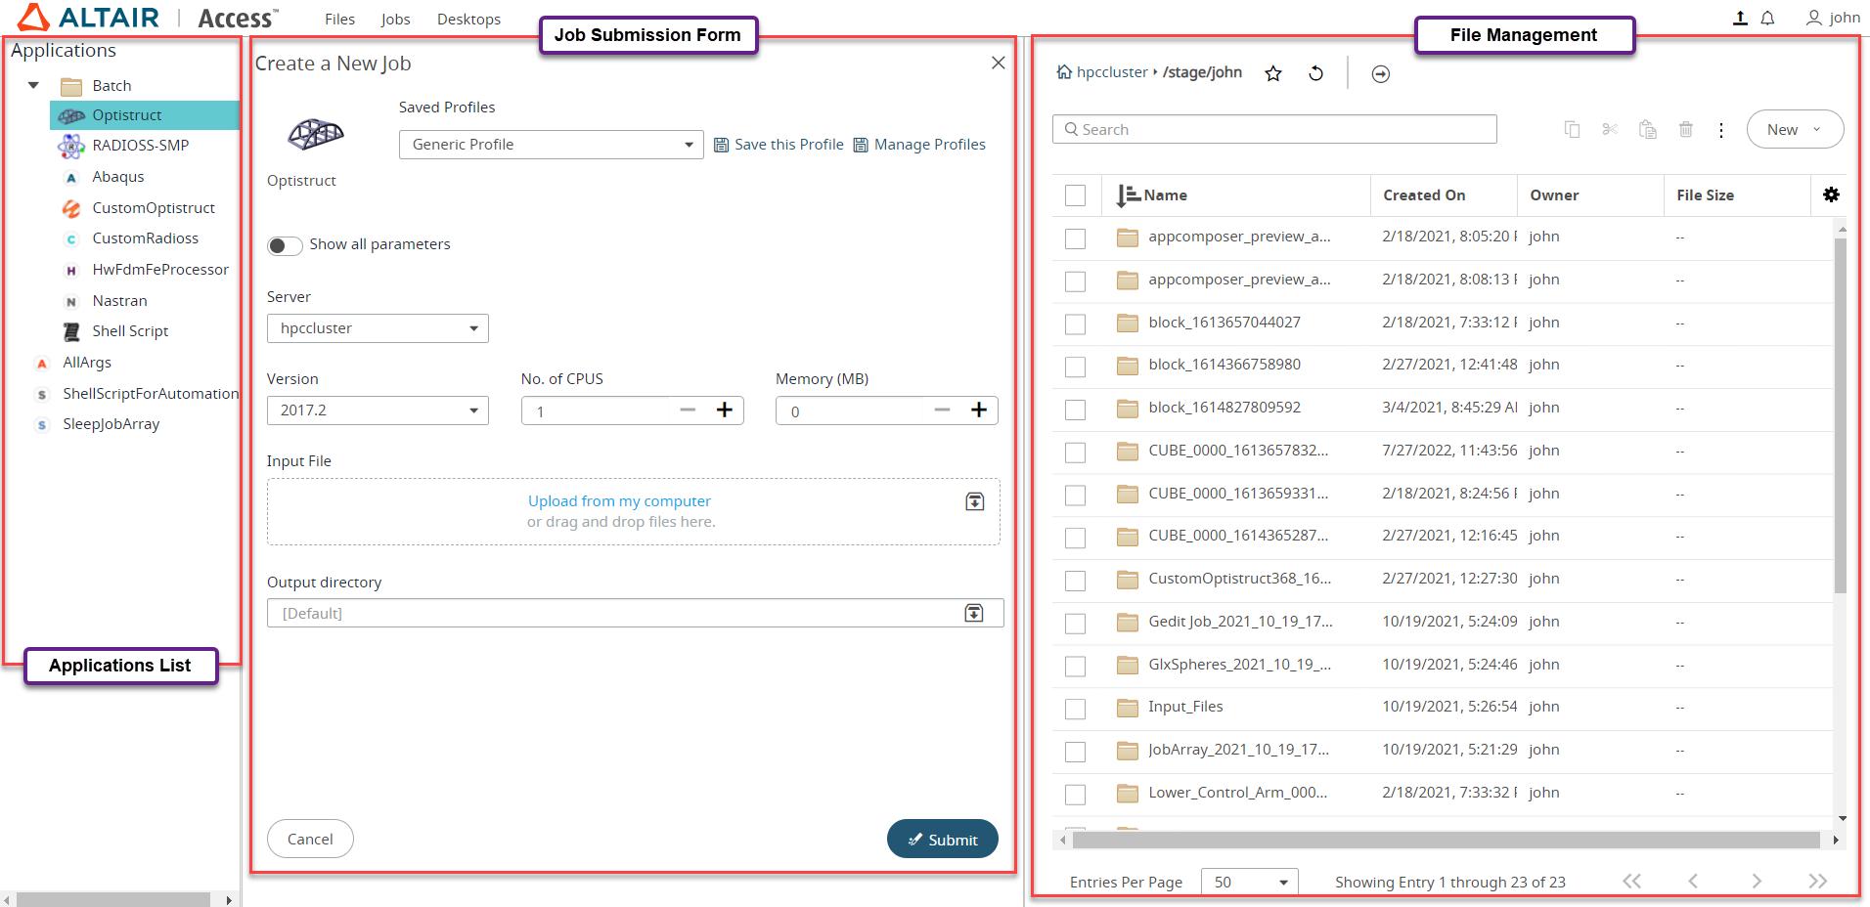Check the block_1614827809592 folder checkbox
The width and height of the screenshot is (1870, 907).
click(1076, 410)
